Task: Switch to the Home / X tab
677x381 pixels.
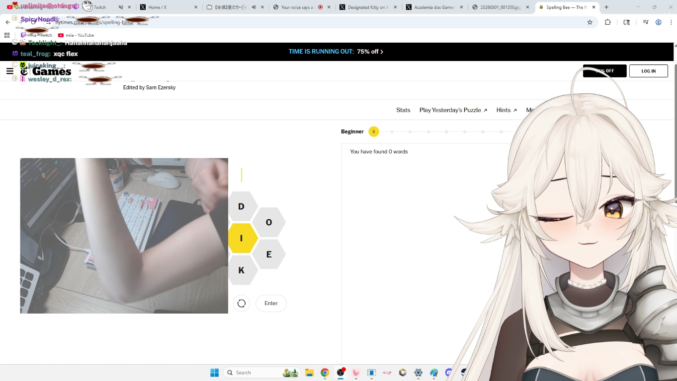Action: coord(169,7)
